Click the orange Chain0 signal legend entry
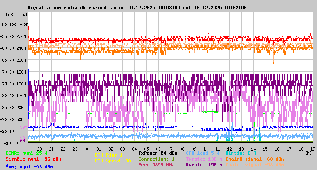The image size is (317, 170). [254, 159]
